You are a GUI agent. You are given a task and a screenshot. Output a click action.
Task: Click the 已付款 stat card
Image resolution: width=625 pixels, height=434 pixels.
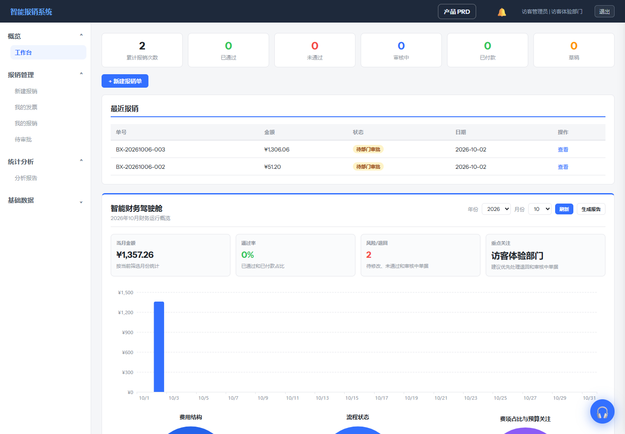(x=487, y=50)
